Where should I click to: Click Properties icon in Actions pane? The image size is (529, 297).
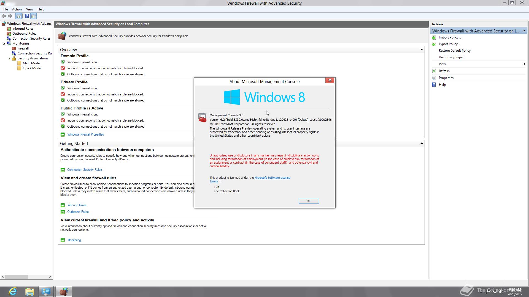point(434,78)
